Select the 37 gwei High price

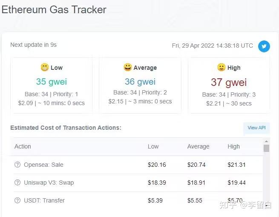pos(229,82)
